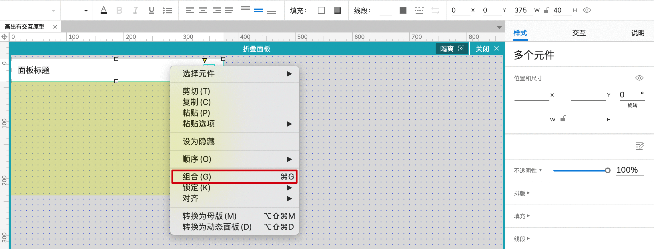The height and width of the screenshot is (249, 654).
Task: Click the 100% opacity field
Action: (630, 170)
